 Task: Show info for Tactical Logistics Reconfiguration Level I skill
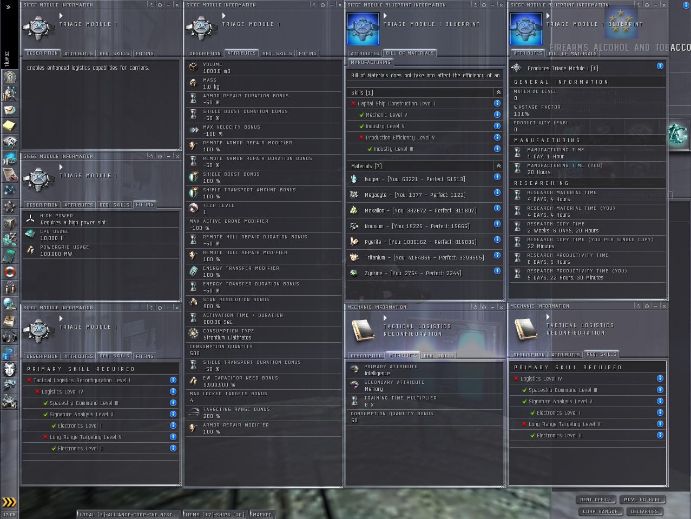point(173,380)
